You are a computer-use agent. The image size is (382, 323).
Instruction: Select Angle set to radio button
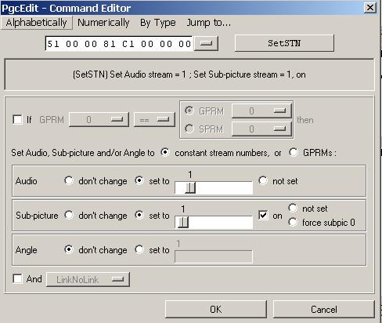click(139, 249)
